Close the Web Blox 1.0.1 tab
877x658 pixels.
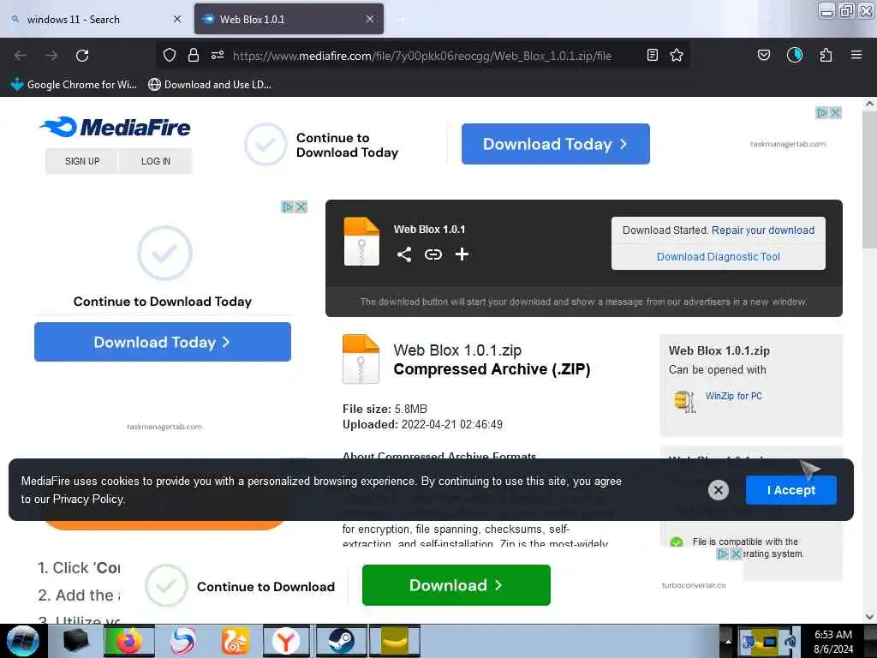(370, 19)
